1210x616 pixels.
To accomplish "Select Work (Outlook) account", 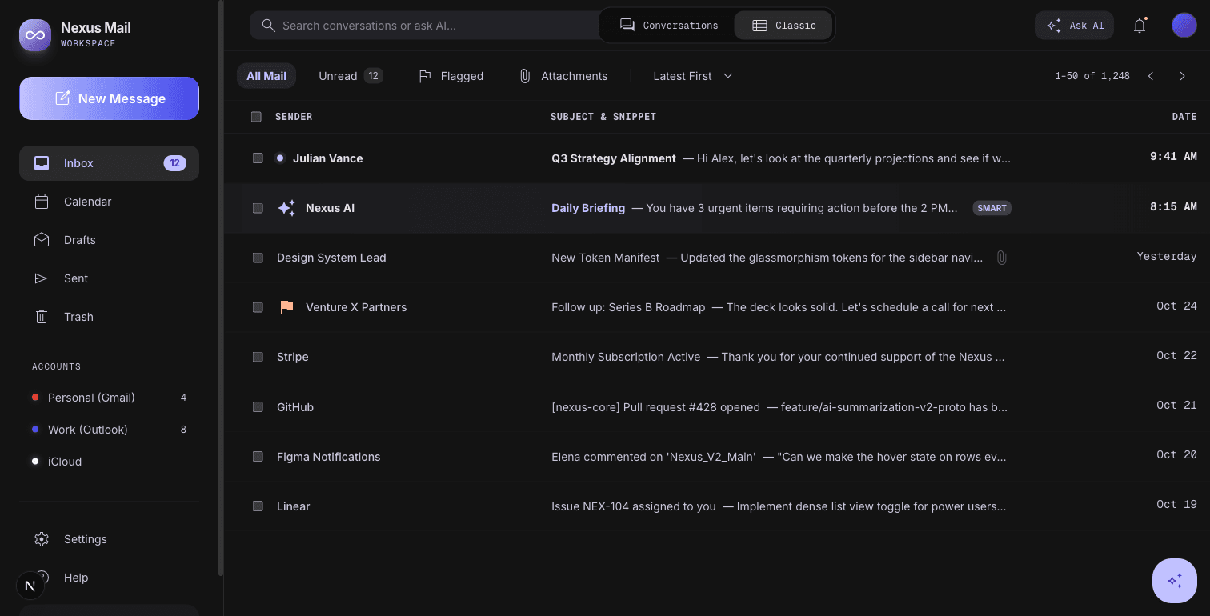I will [109, 430].
